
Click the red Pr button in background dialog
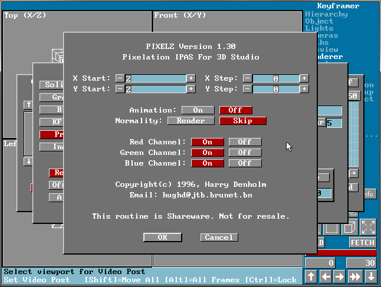pos(51,134)
